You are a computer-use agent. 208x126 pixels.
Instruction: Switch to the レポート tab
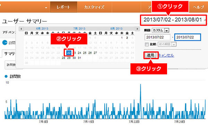click(64, 7)
